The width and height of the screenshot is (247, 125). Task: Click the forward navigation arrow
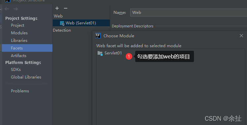(15, 9)
